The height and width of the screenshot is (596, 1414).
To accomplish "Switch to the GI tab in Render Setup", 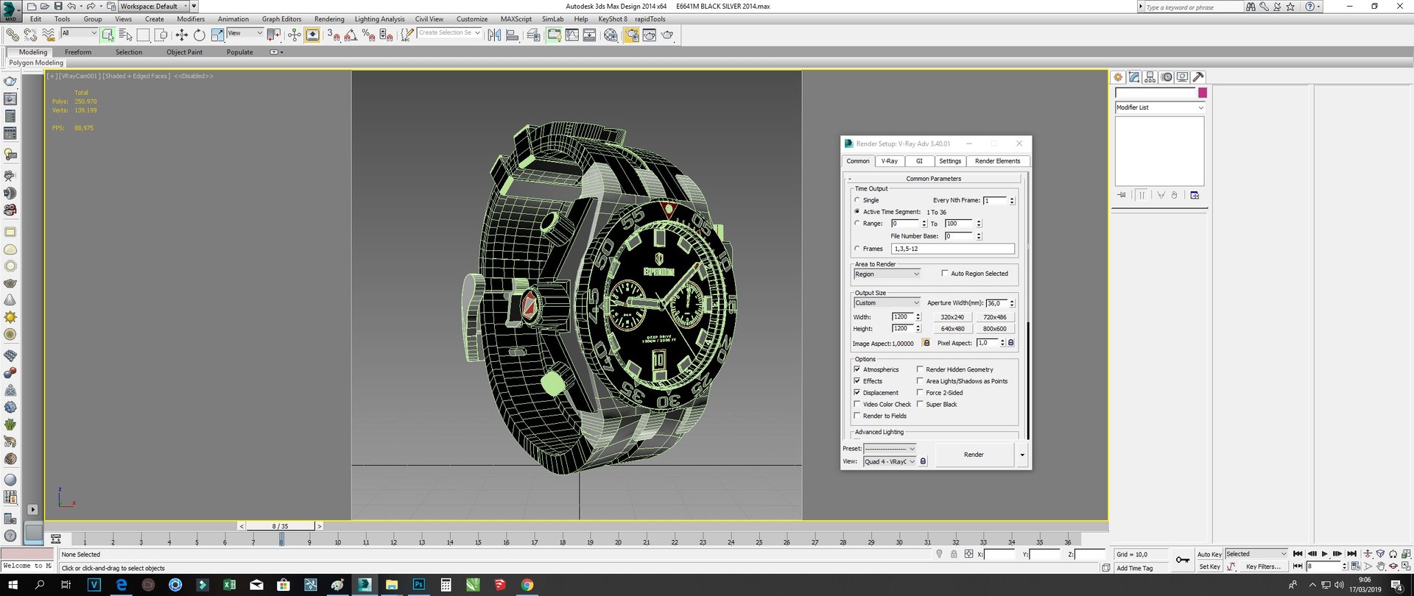I will [x=919, y=161].
